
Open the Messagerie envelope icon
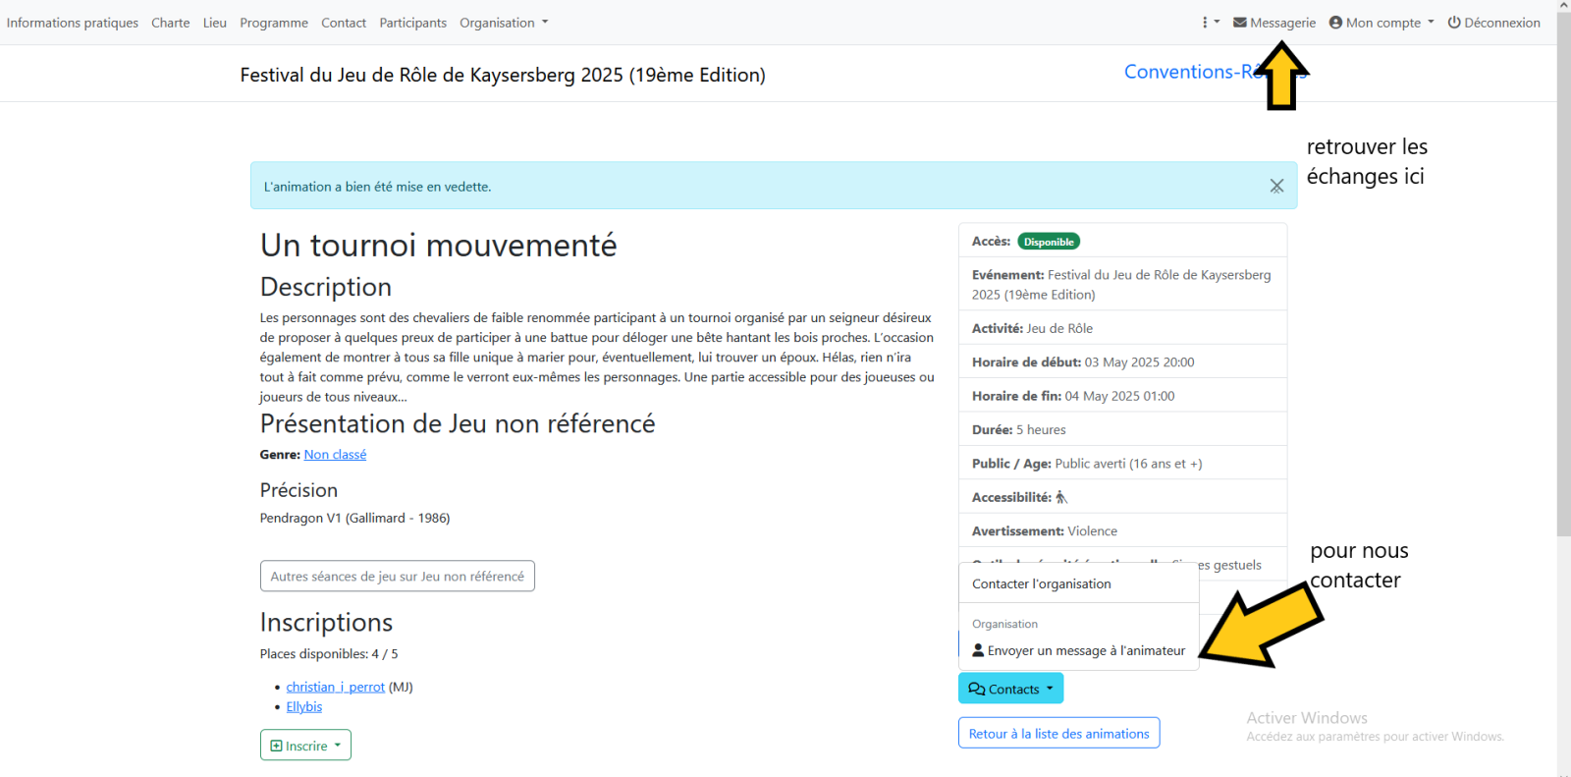[1240, 23]
